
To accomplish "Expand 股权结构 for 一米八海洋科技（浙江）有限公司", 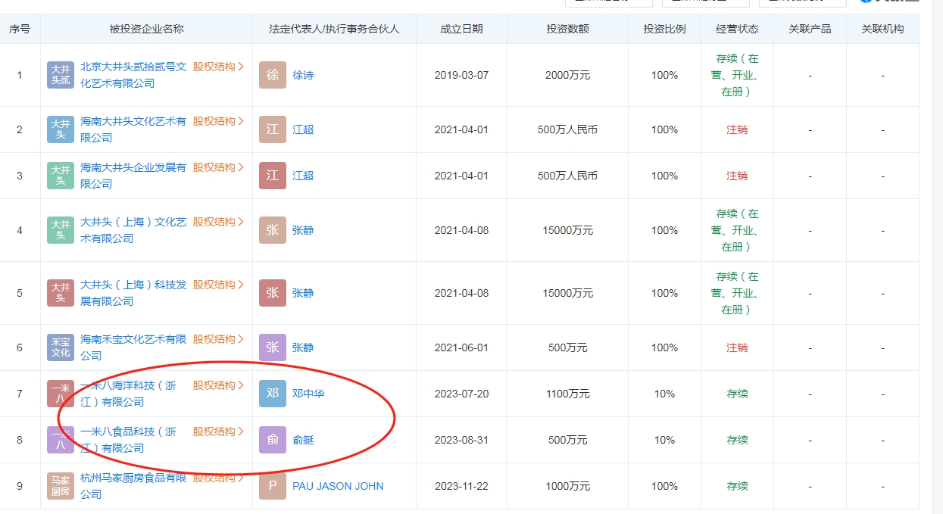I will [x=218, y=385].
